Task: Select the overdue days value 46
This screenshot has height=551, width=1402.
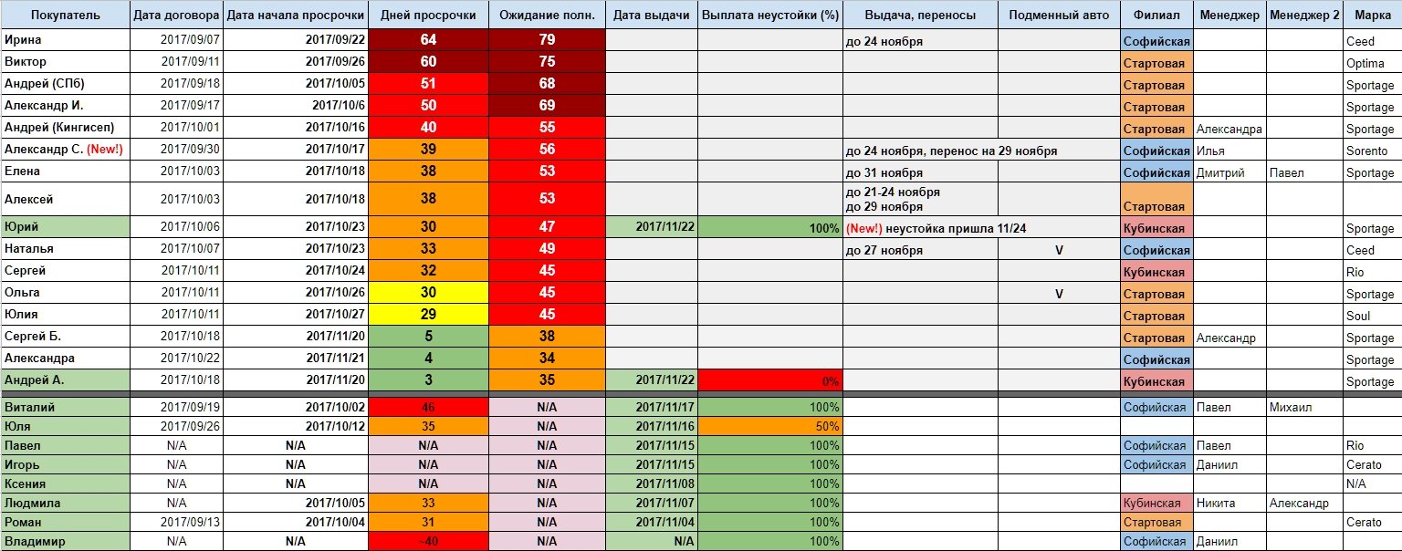Action: click(x=428, y=408)
